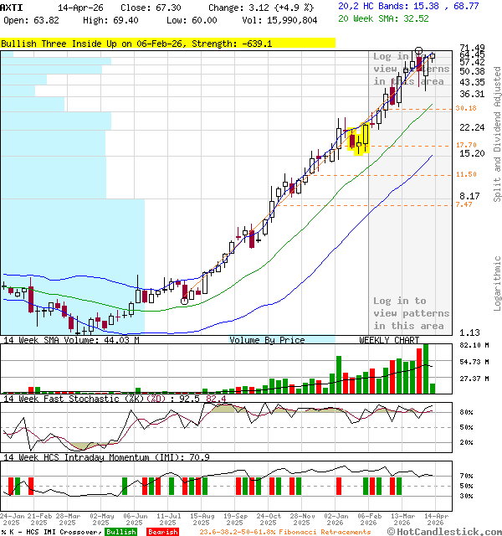This screenshot has height=536, width=502.
Task: Click the 7.47 Fibonacci level label
Action: [x=464, y=204]
